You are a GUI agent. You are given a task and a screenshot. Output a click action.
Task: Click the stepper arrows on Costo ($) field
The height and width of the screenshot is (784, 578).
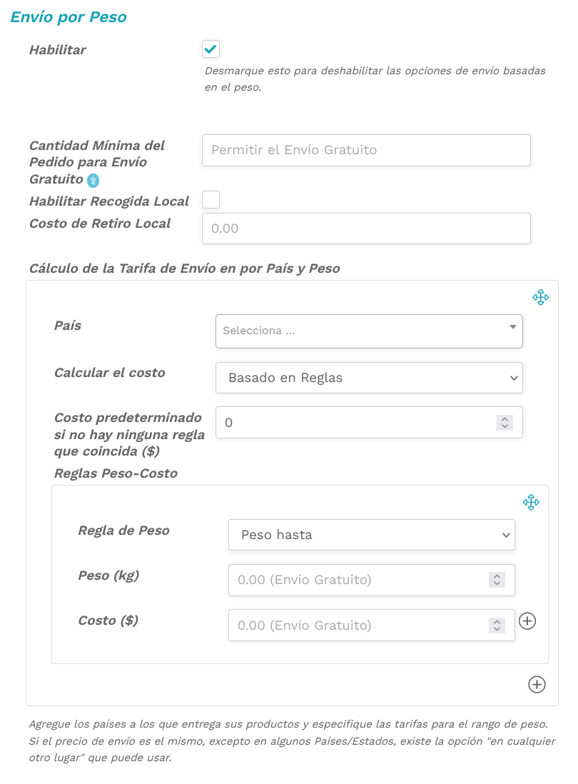pos(497,625)
